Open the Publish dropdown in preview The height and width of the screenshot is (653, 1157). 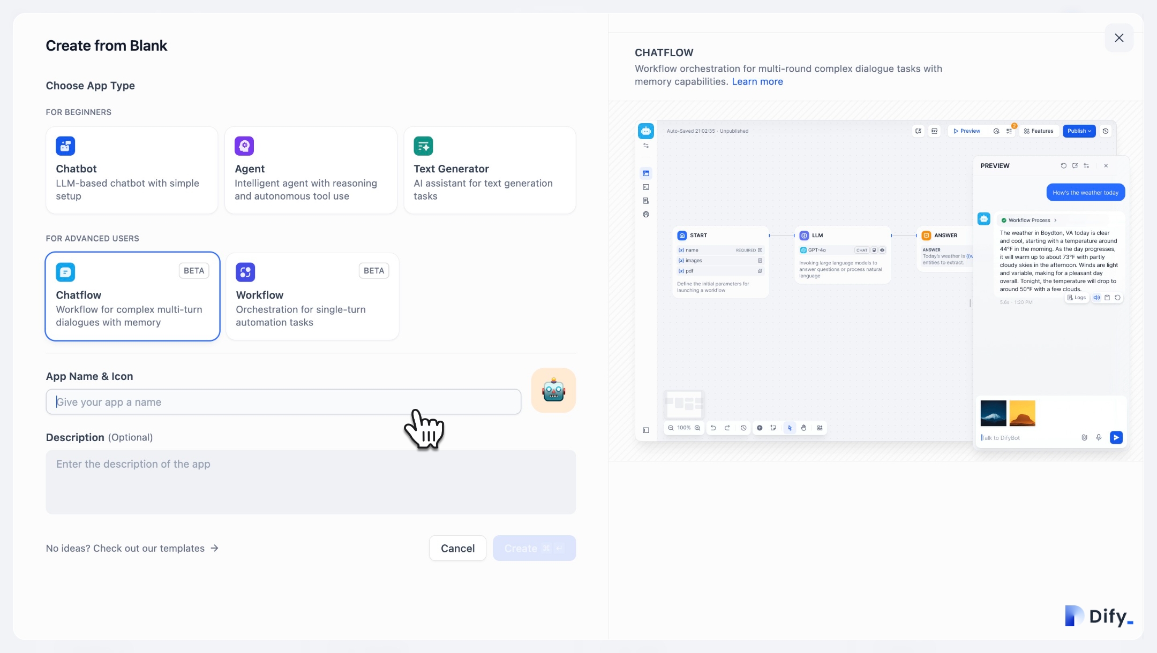point(1079,131)
